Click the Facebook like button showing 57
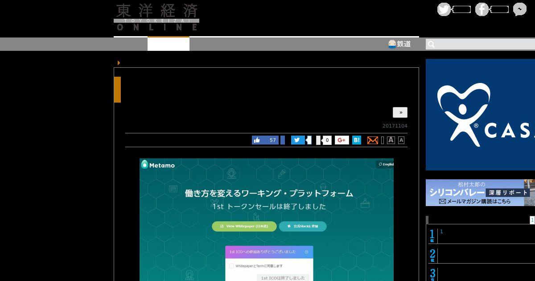This screenshot has height=281, width=535. [265, 140]
